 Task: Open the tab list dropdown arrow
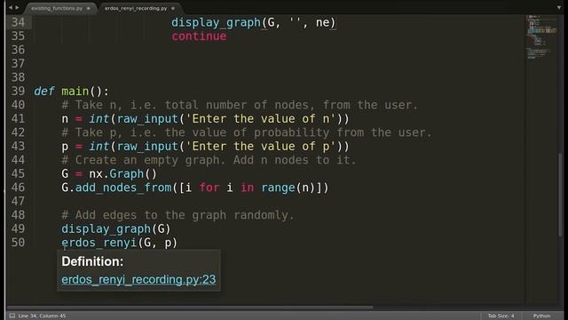(558, 8)
